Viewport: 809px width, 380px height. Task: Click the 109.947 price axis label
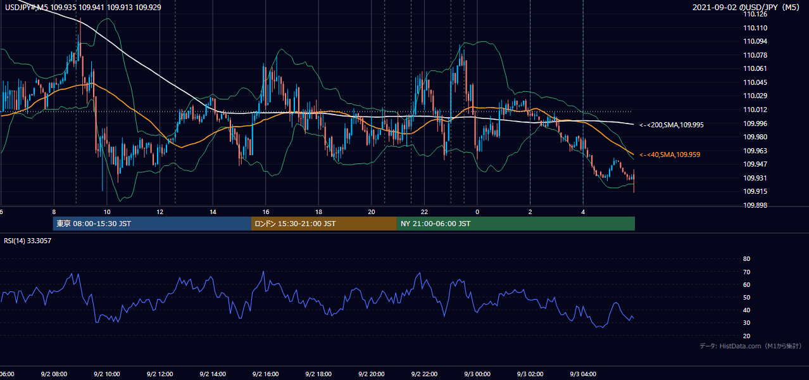point(756,165)
